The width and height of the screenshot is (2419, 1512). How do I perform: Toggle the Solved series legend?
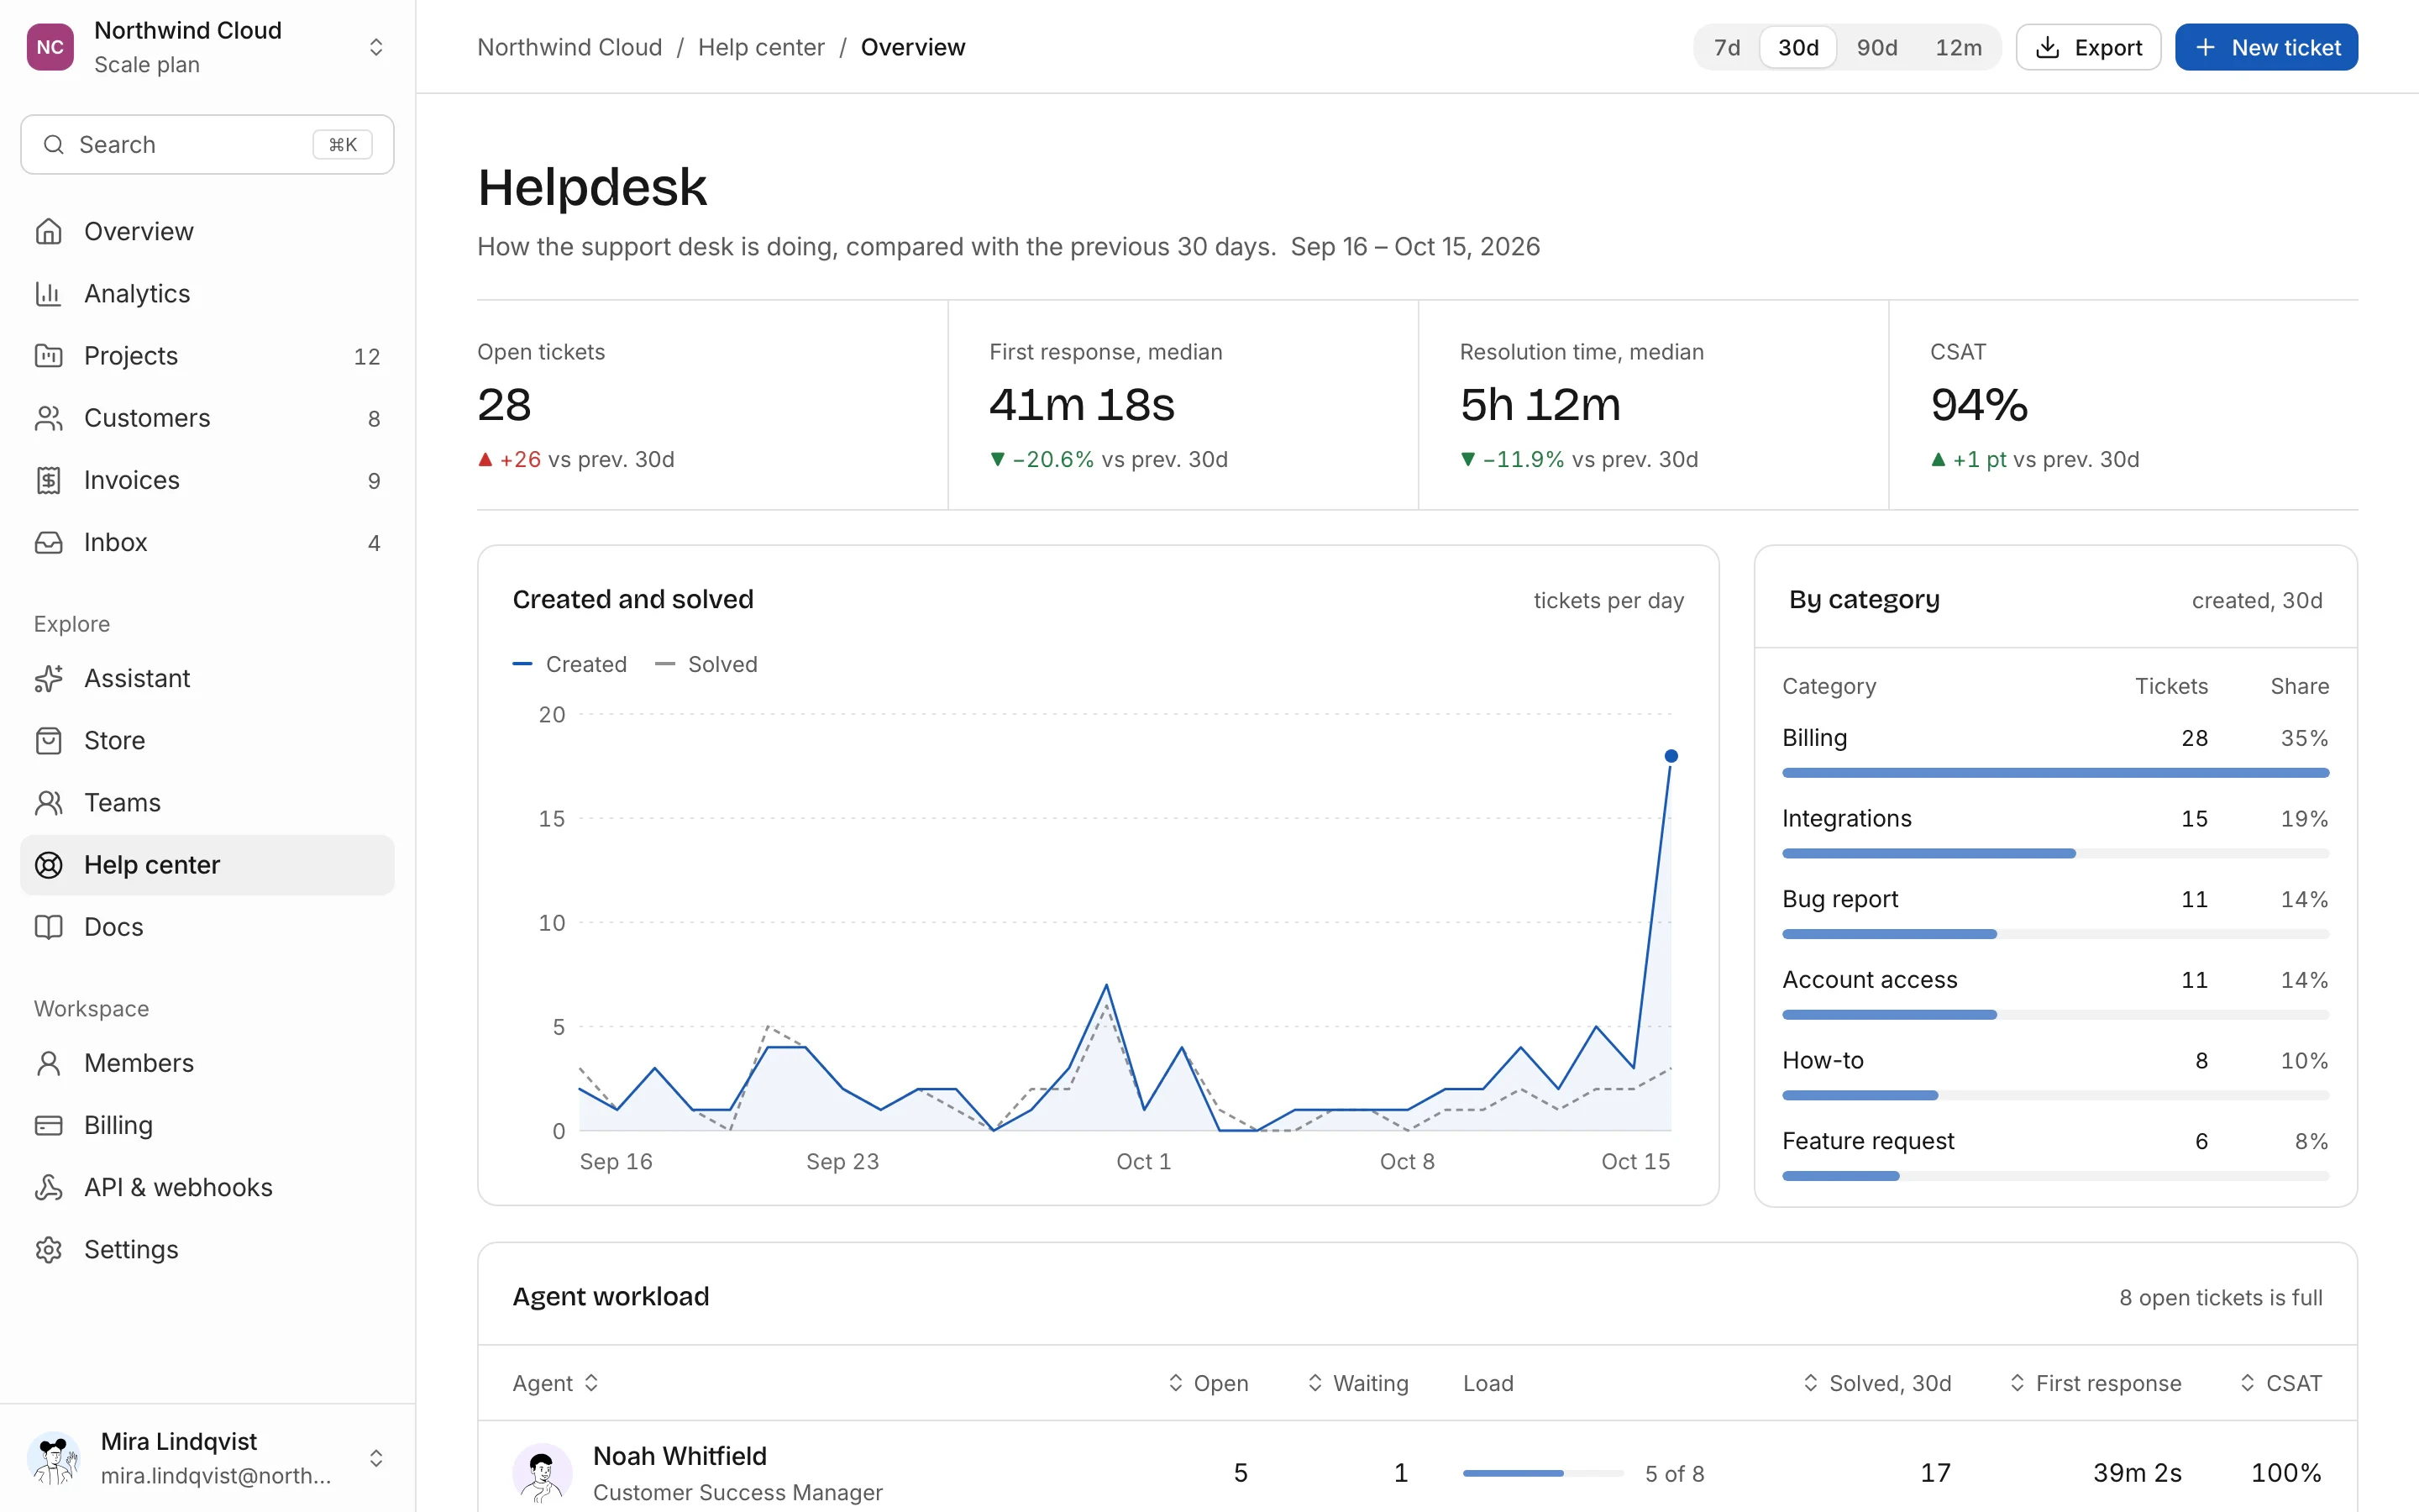tap(706, 664)
